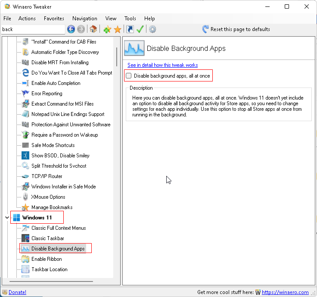Select the Error Reporting tree item
Screen dimensions: 317x297
[x=47, y=94]
